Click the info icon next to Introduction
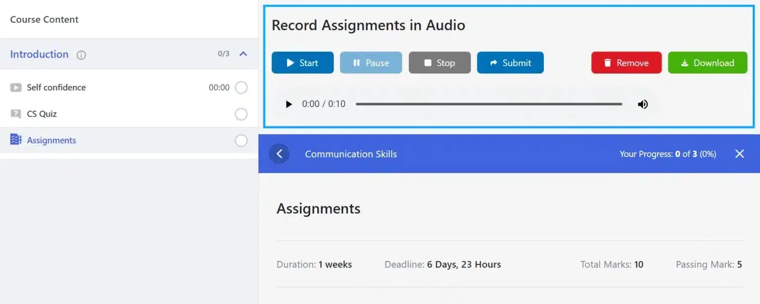The height and width of the screenshot is (304, 760). coord(81,55)
